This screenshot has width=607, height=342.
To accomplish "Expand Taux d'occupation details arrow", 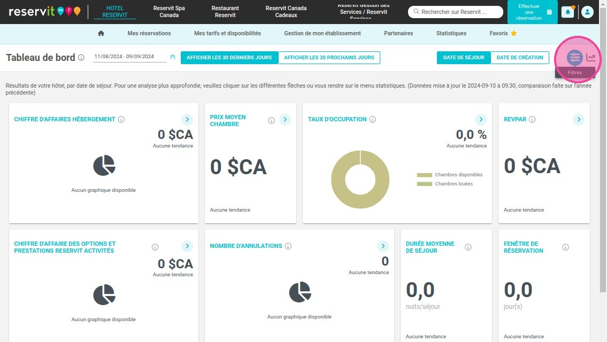I will (x=481, y=119).
